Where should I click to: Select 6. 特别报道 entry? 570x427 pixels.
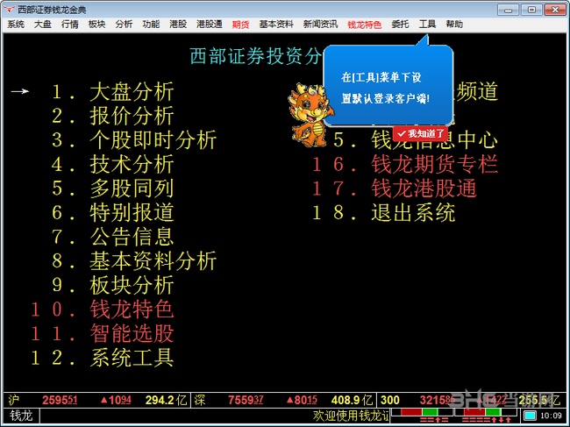(x=113, y=212)
